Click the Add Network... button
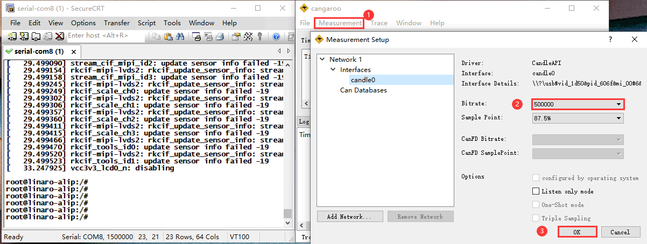The image size is (647, 244). [x=349, y=217]
